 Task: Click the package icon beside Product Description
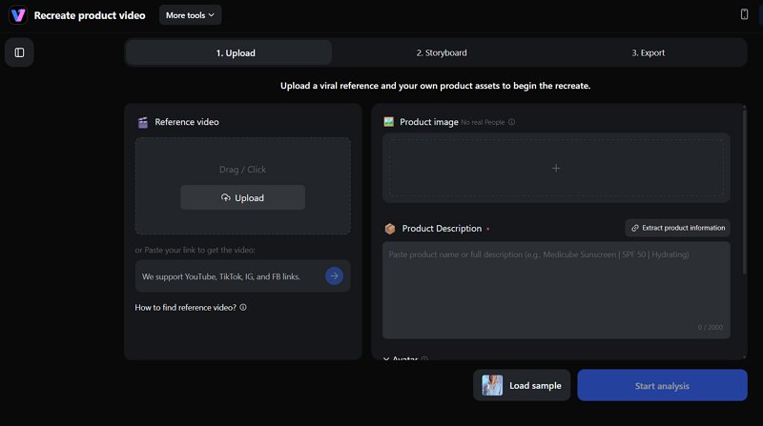(x=389, y=229)
